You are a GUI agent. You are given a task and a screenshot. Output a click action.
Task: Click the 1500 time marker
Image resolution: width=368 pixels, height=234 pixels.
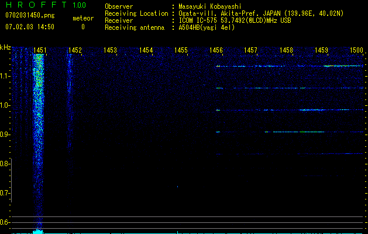tap(356, 50)
